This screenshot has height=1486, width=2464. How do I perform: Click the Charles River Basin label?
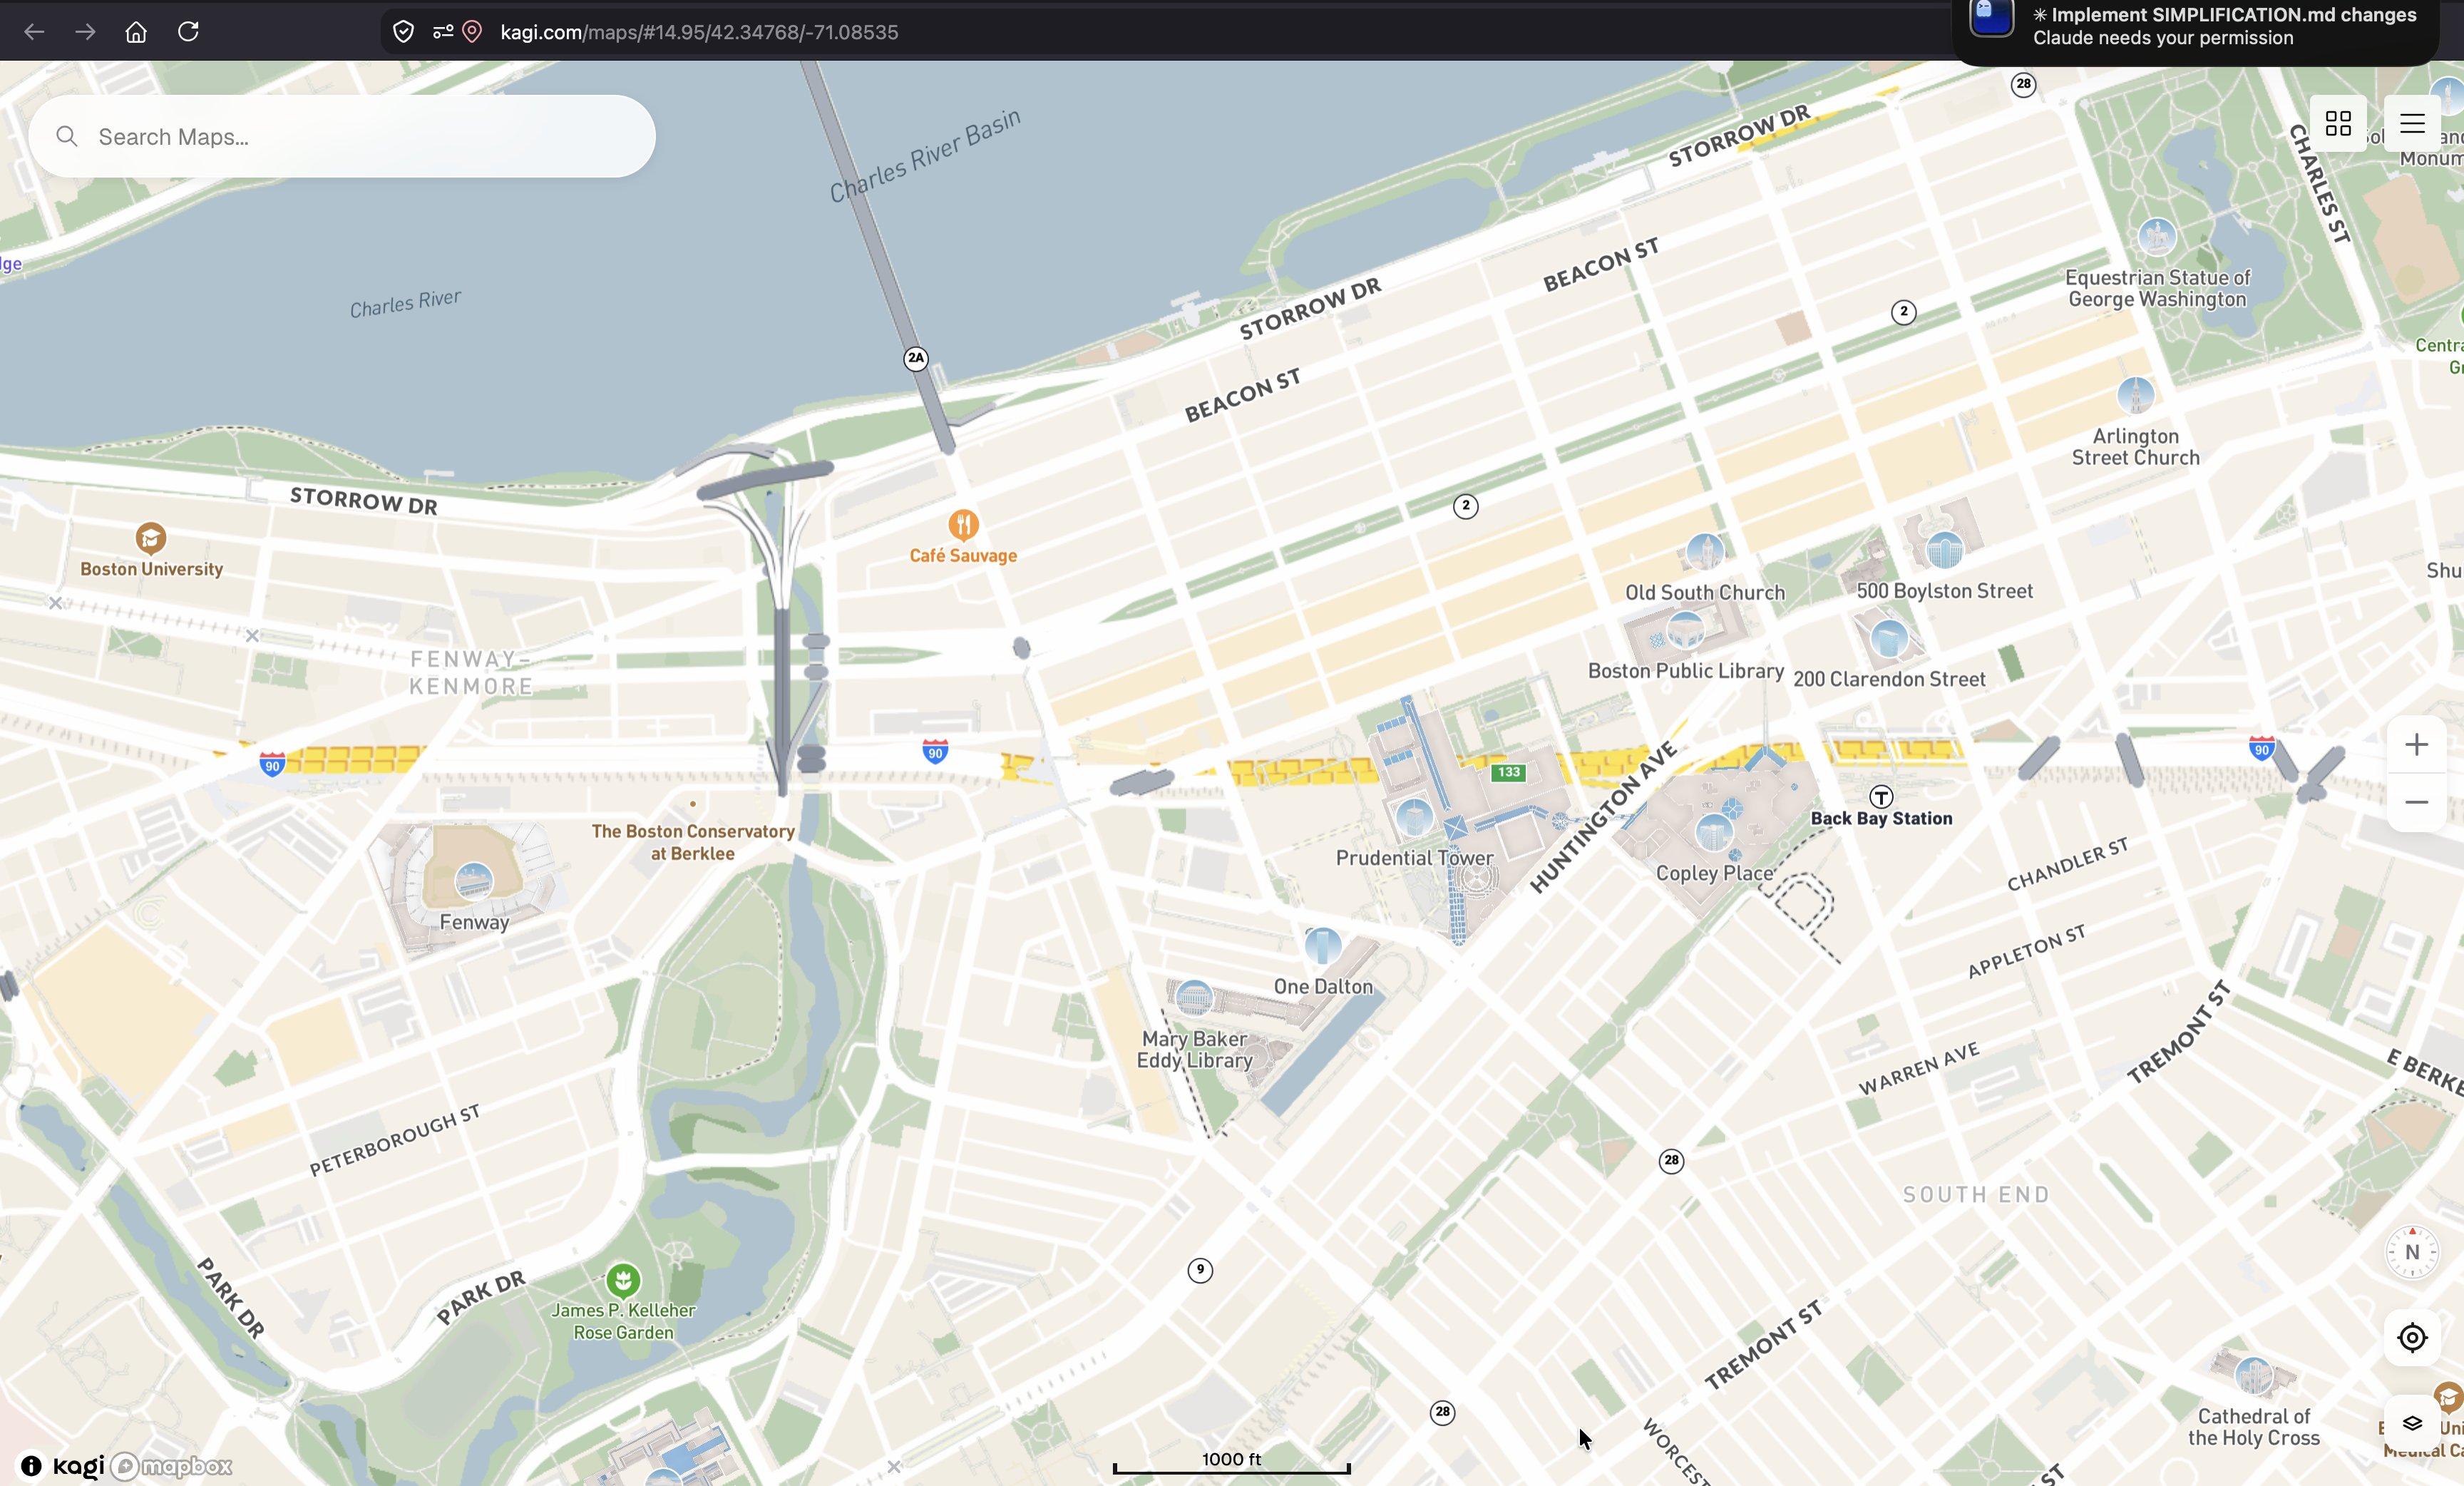pos(925,155)
